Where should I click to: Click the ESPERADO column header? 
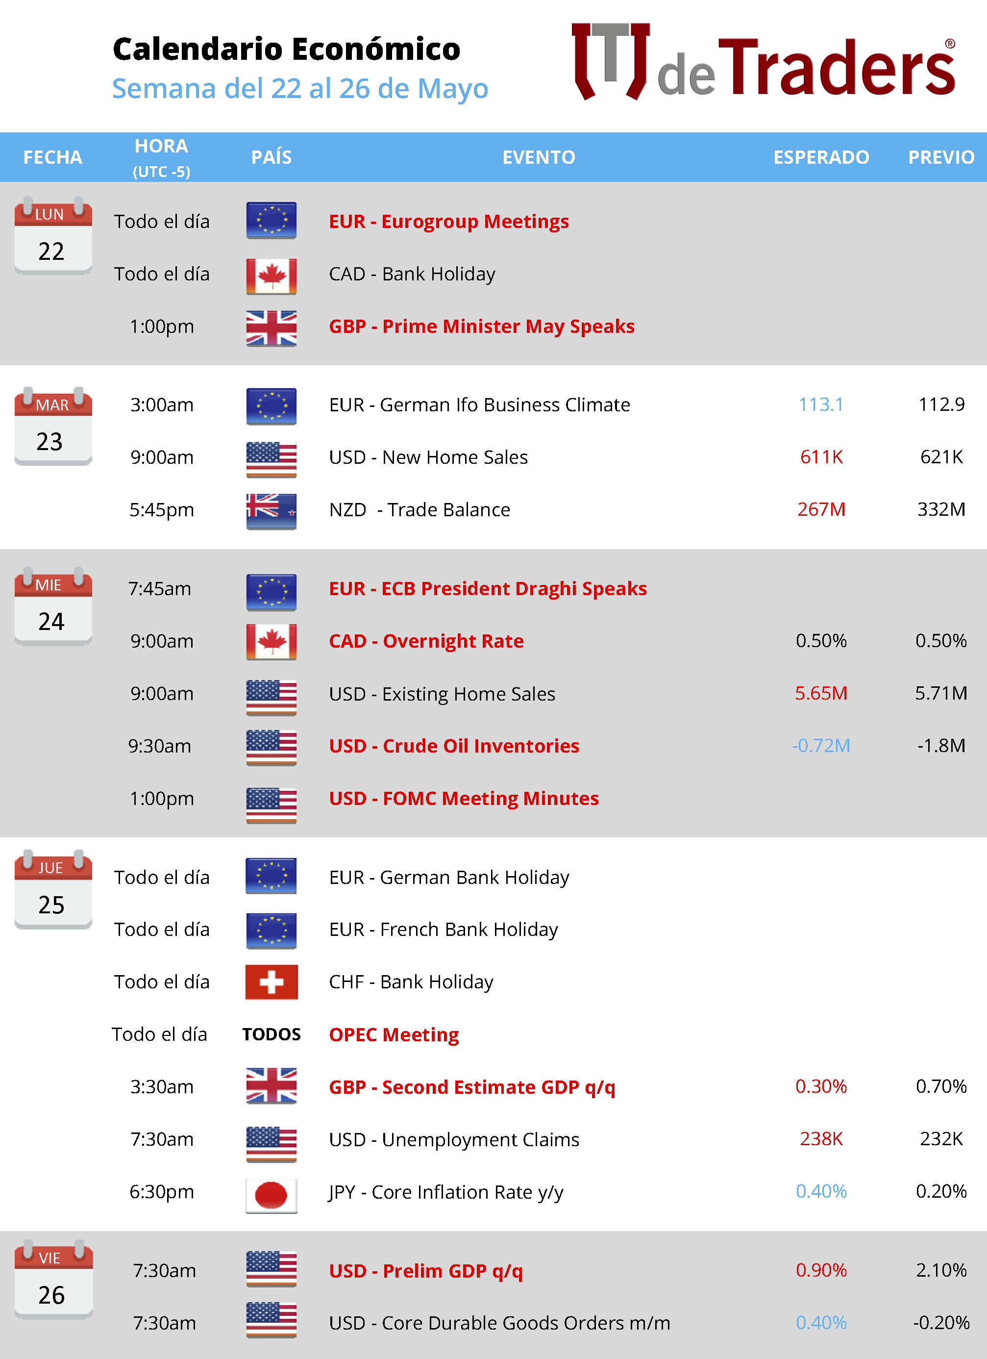click(821, 157)
